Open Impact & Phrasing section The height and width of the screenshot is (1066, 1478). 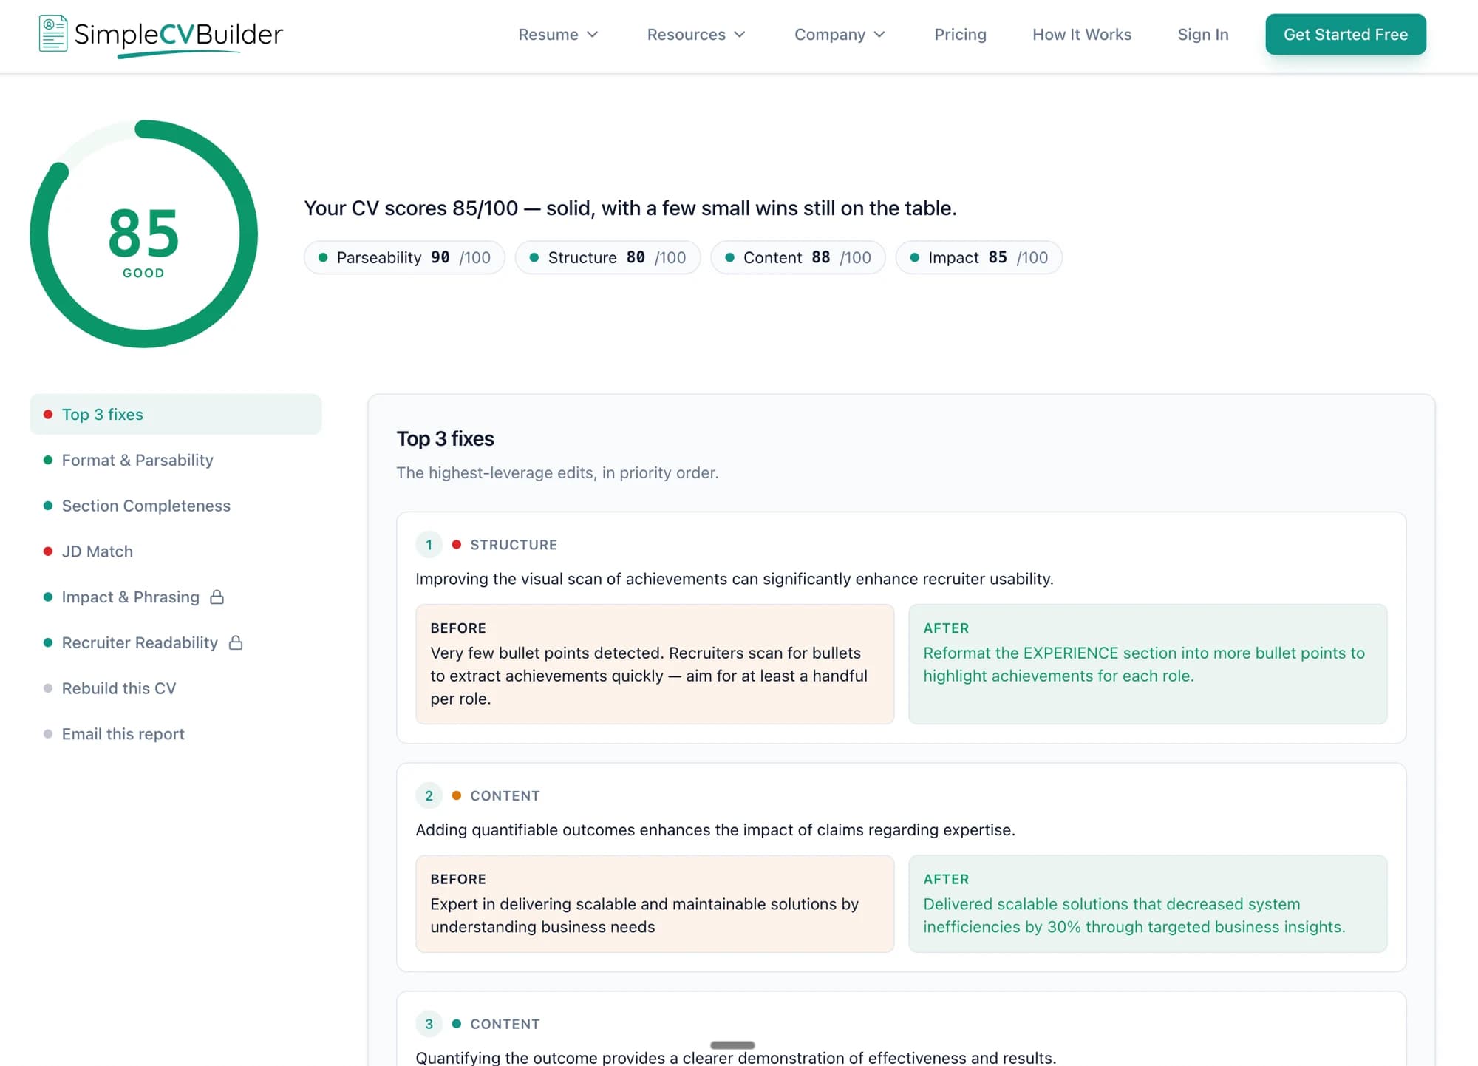click(x=176, y=597)
